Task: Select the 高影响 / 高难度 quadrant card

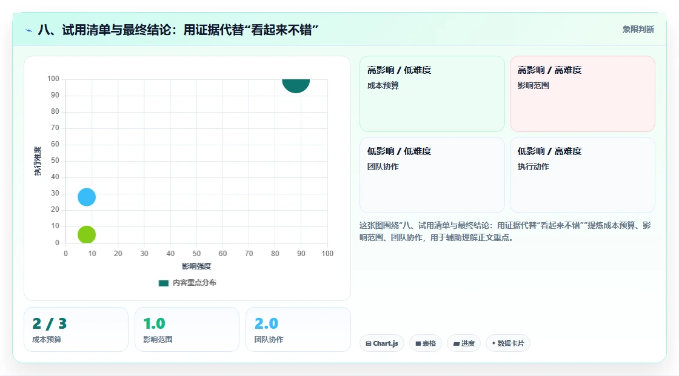Action: click(x=583, y=93)
